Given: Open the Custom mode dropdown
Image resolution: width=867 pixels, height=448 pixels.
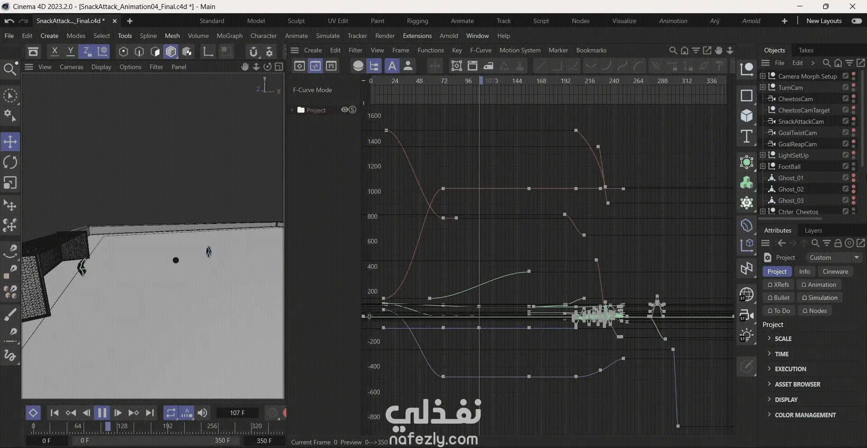Looking at the screenshot, I should 834,257.
